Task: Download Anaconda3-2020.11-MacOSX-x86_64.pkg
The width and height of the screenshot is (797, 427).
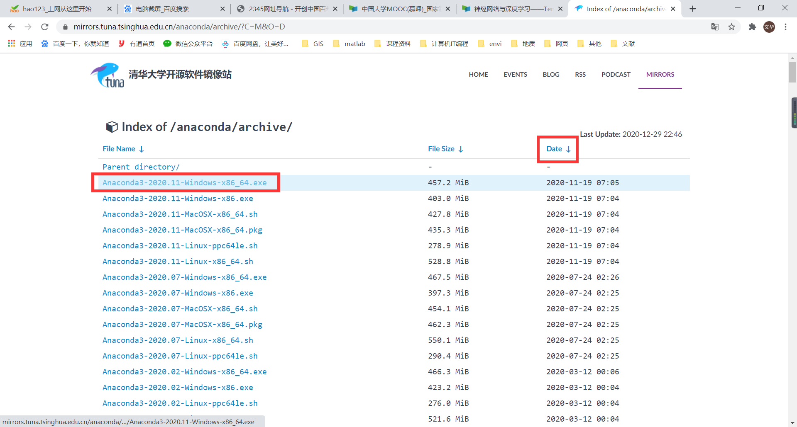Action: point(182,230)
